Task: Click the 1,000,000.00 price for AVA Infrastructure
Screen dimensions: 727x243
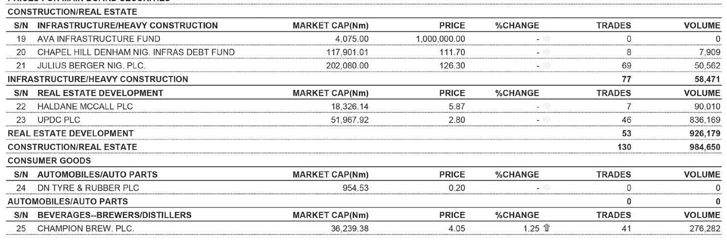Action: click(440, 39)
